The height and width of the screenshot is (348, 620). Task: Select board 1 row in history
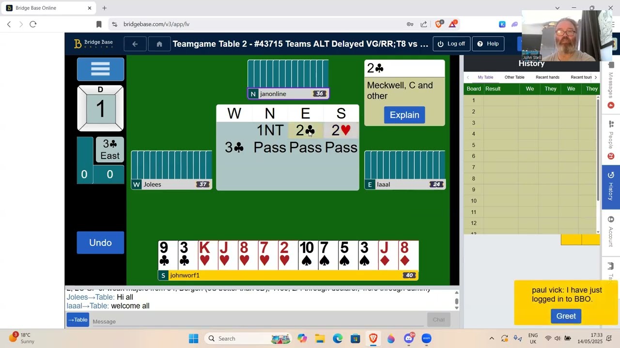pos(531,100)
